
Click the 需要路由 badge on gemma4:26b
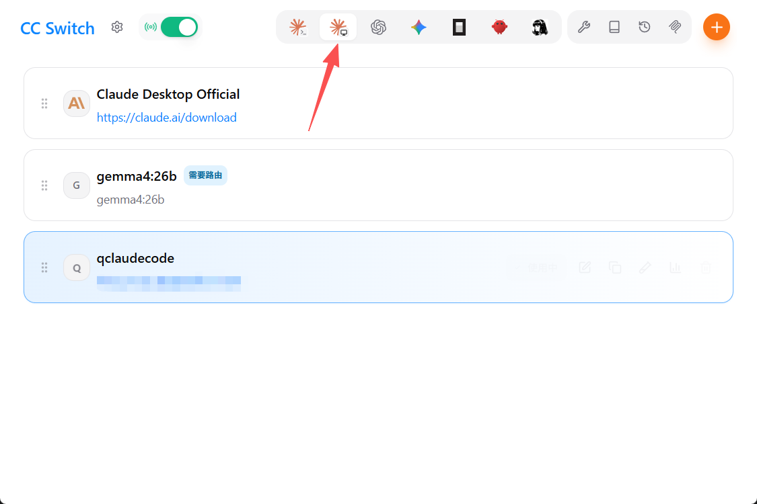point(205,175)
